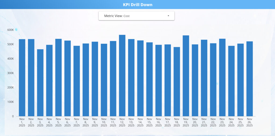The image size is (275, 136).
Task: Click the bar for Nov 3, 2025
Action: pos(40,83)
